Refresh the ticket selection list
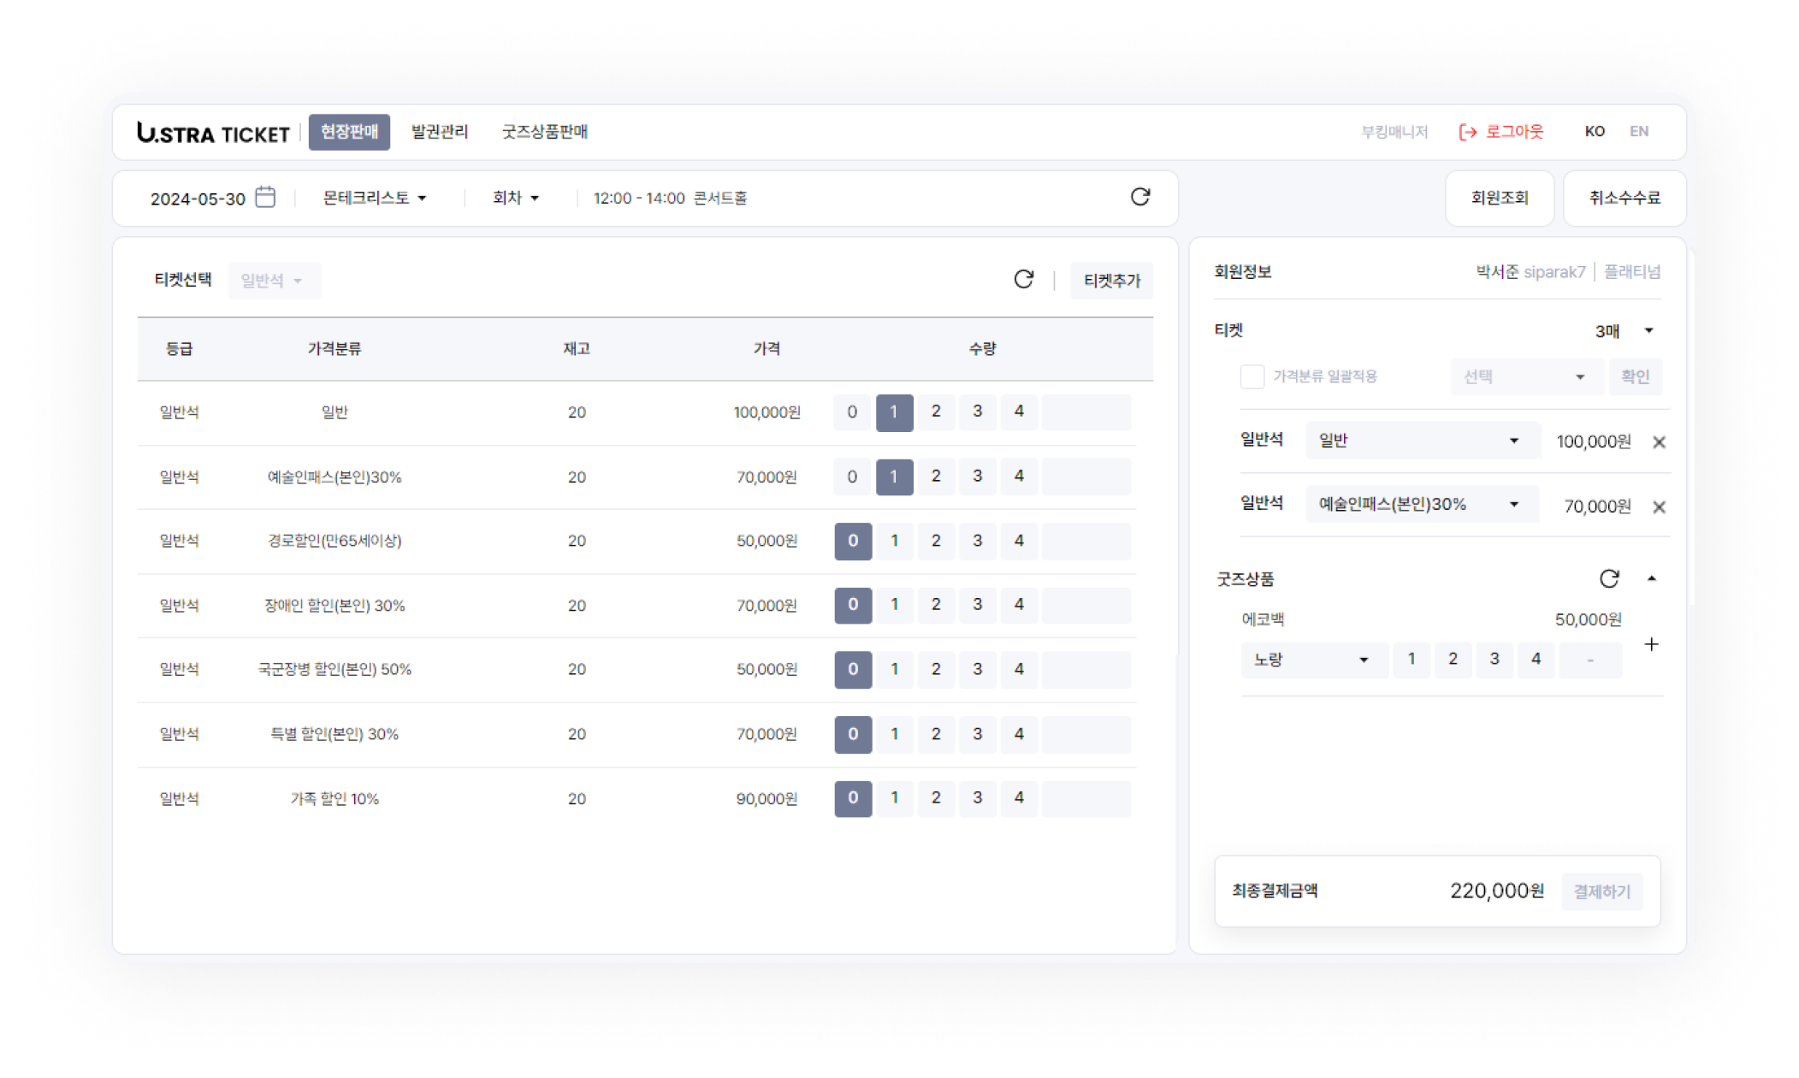Image resolution: width=1799 pixels, height=1078 pixels. [x=1023, y=280]
